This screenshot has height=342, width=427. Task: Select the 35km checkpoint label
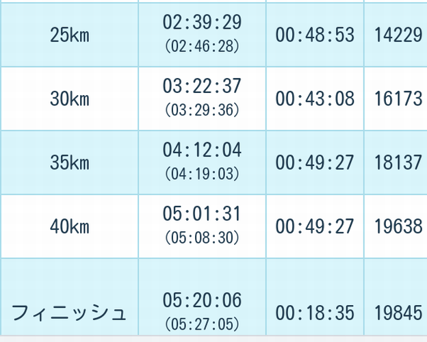(x=70, y=163)
